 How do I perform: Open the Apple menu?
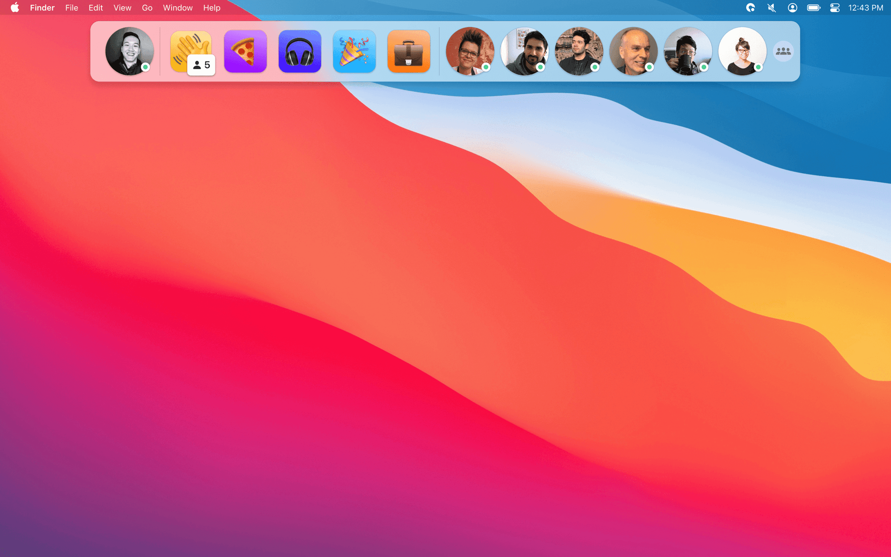pyautogui.click(x=15, y=8)
